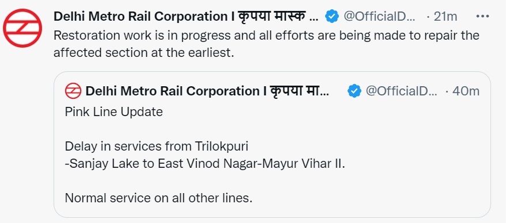Click the 'Sanjay Lake to East Vinod Nagar' line
The image size is (517, 223).
click(205, 163)
